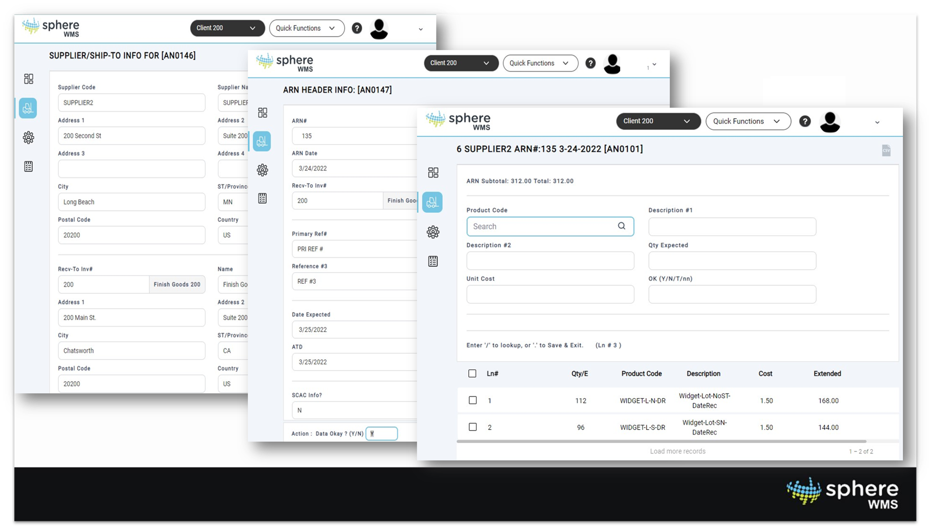Select the Finish Goods 200 label next to Recv-To Inv#
This screenshot has width=932, height=527.
(x=177, y=284)
